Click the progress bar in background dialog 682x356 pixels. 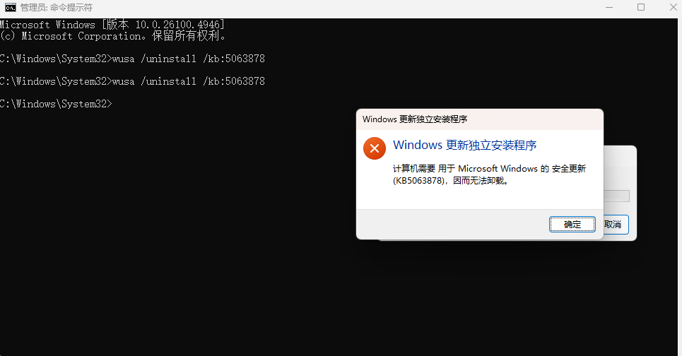(616, 196)
